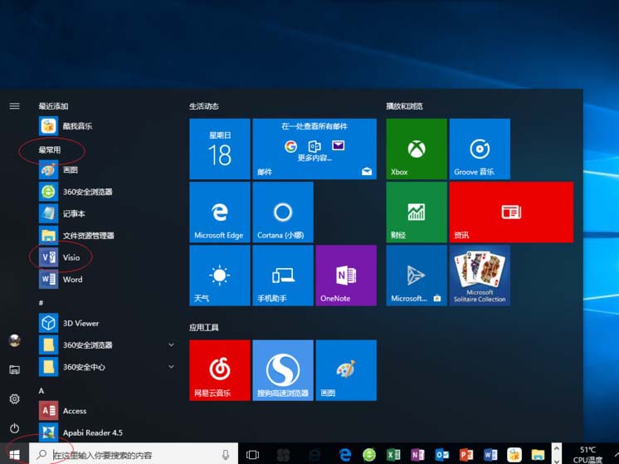Click the 应用工具 group title
The image size is (619, 464).
point(203,327)
